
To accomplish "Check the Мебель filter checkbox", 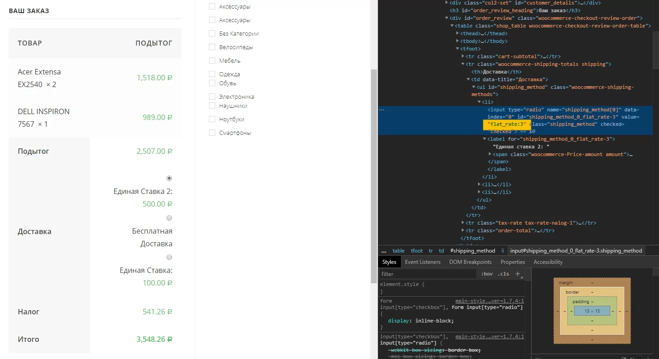I will (x=212, y=60).
